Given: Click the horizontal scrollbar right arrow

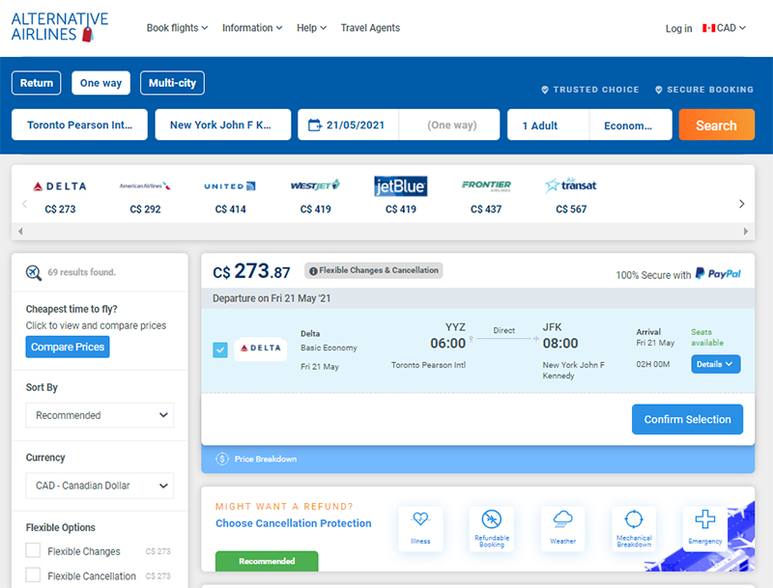Looking at the screenshot, I should click(746, 231).
